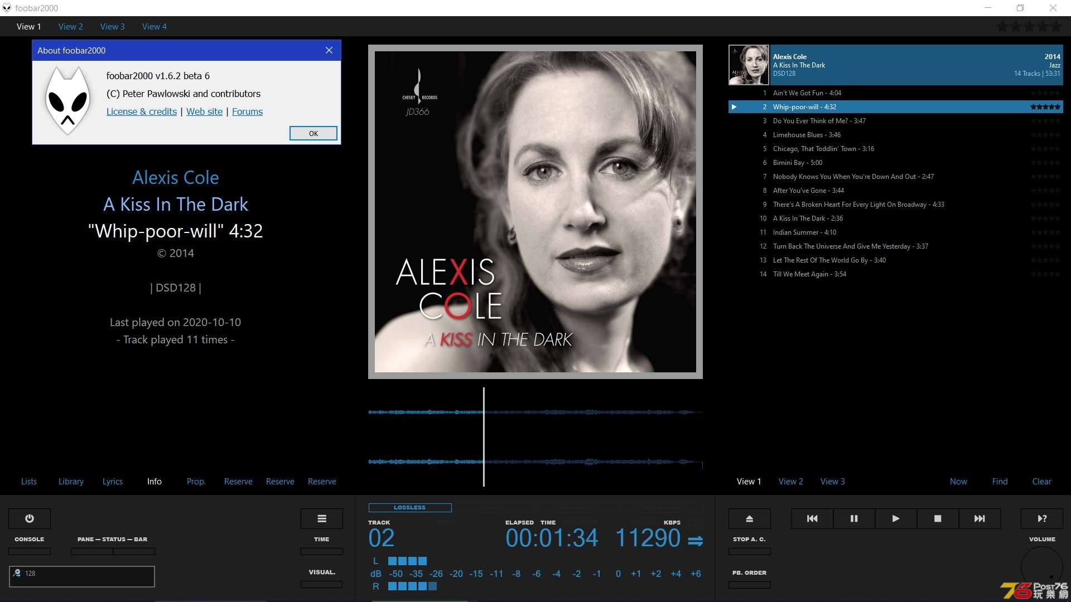Click the Web site link
1071x602 pixels.
(x=205, y=111)
